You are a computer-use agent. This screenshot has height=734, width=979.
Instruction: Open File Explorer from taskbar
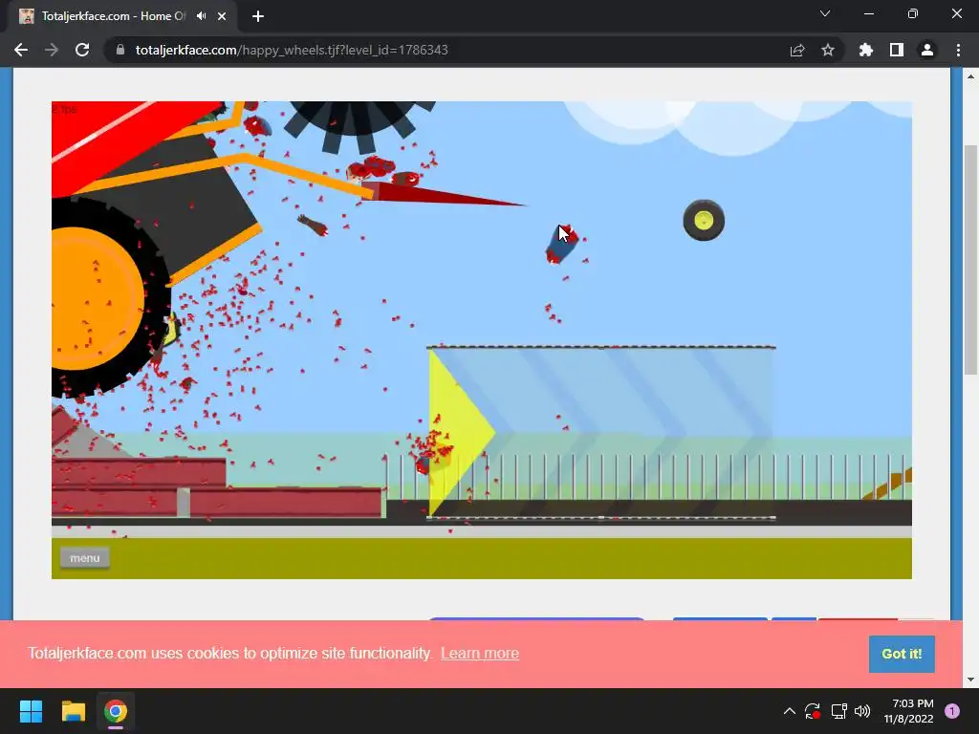click(73, 711)
